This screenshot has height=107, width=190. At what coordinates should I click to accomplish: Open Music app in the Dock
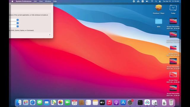109,103
